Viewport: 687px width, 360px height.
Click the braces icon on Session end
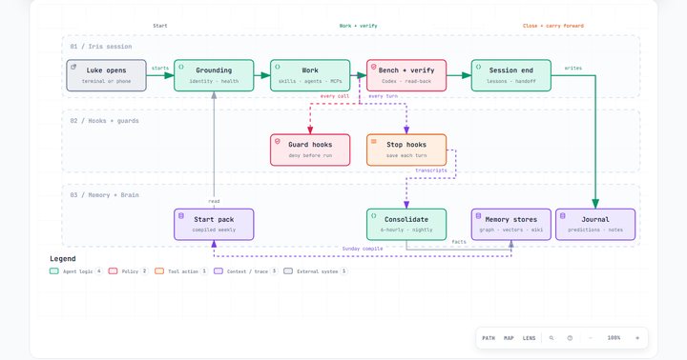478,67
